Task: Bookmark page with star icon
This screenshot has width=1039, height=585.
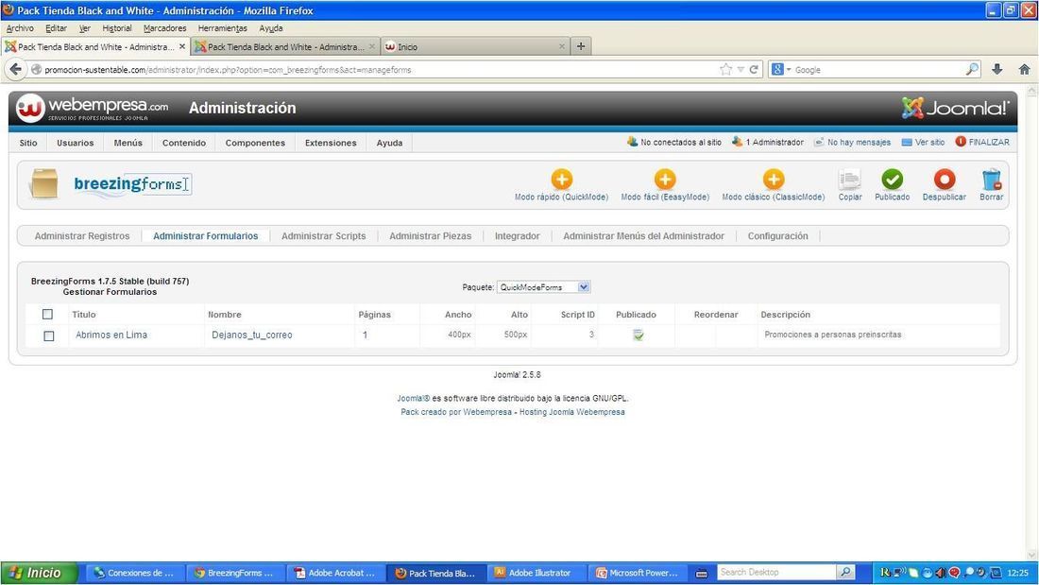Action: click(x=725, y=70)
